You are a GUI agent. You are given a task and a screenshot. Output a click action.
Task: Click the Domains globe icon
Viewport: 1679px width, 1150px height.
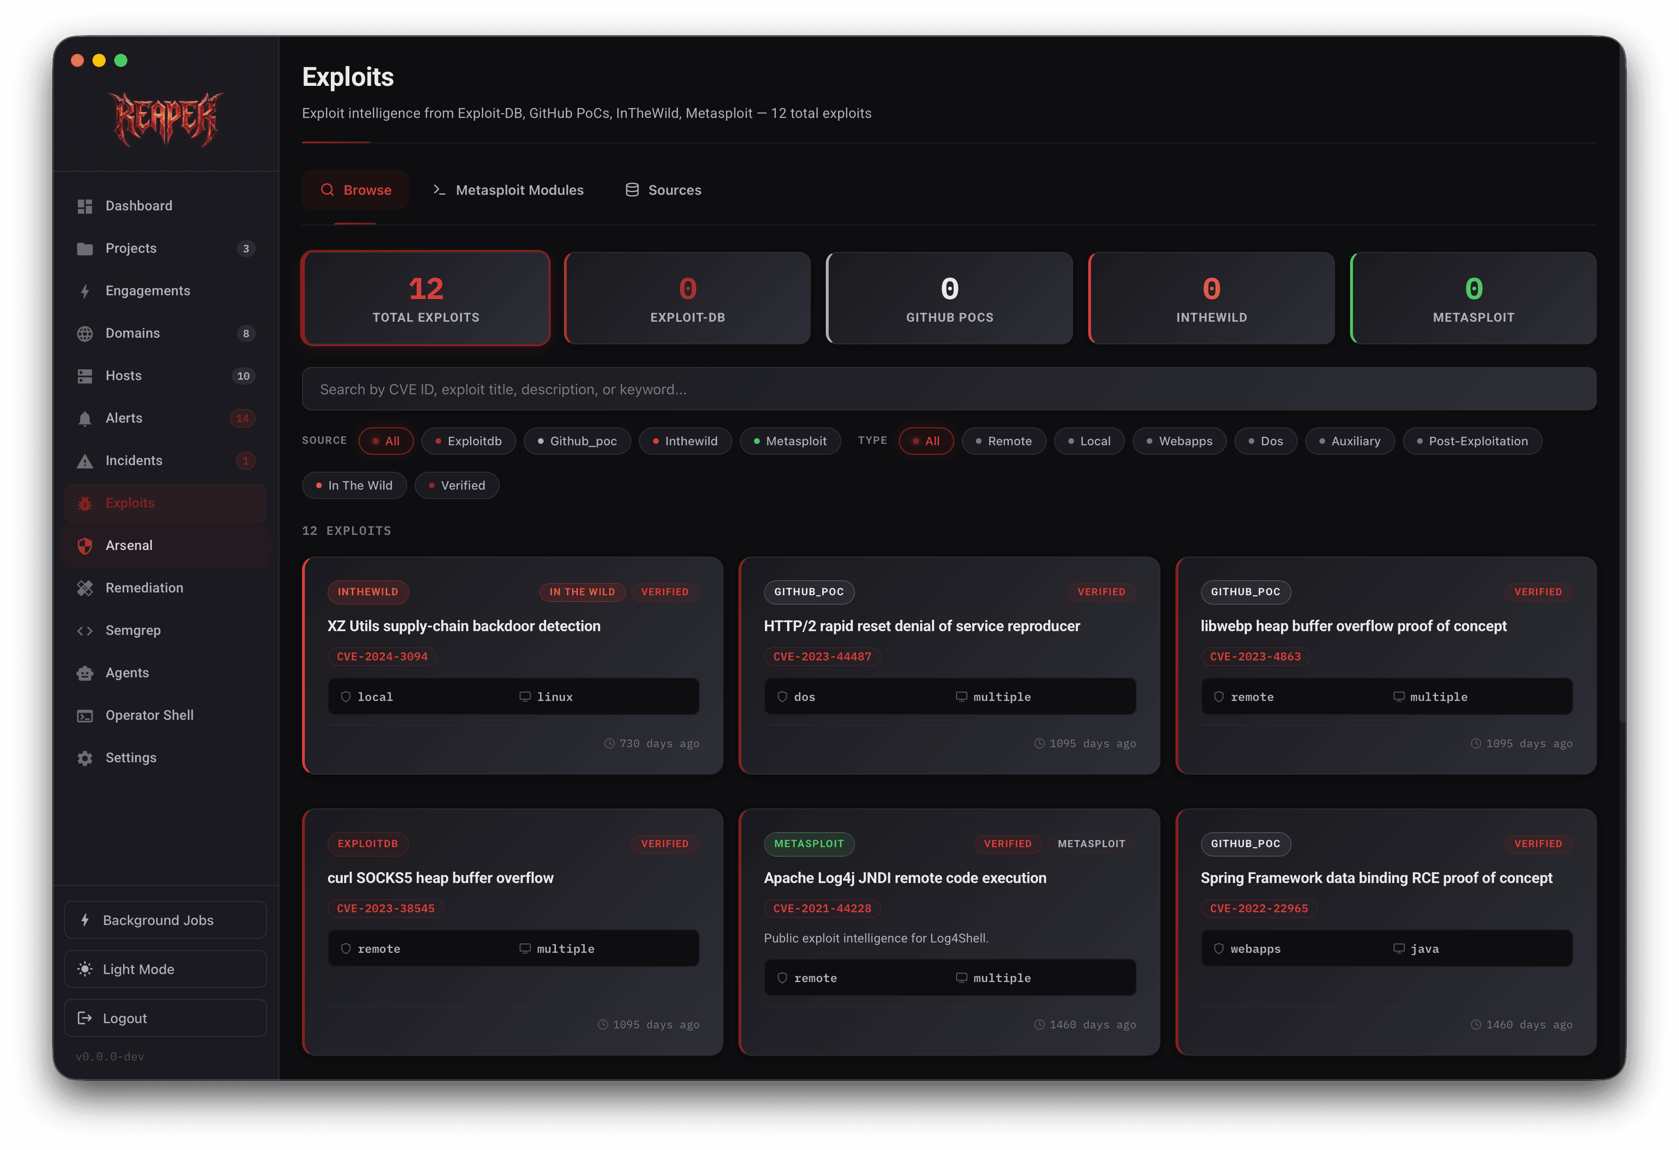[x=84, y=334]
